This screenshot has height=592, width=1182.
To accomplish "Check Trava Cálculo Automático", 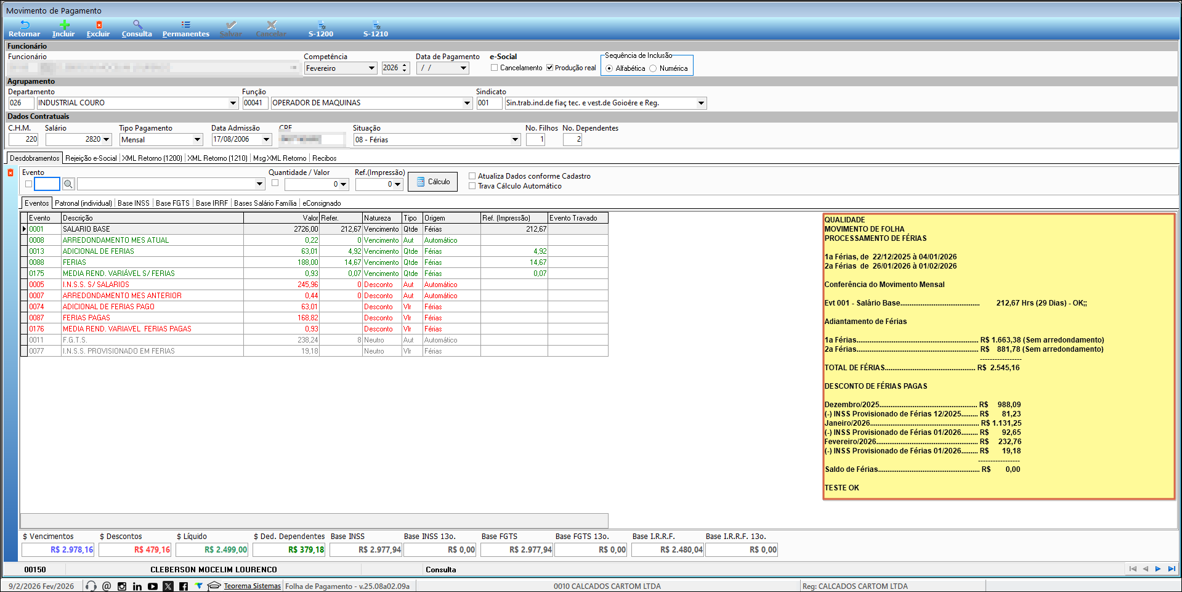I will click(x=472, y=186).
